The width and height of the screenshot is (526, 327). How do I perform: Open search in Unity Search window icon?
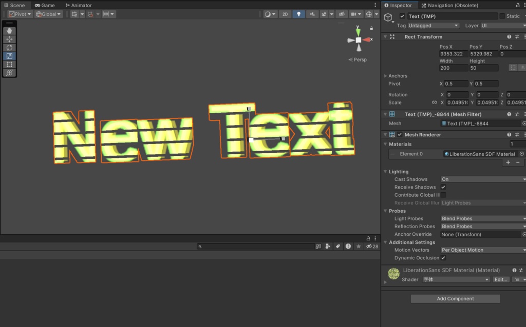click(318, 247)
